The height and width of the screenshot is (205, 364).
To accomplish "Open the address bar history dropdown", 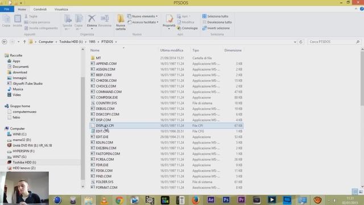I will tap(295, 42).
